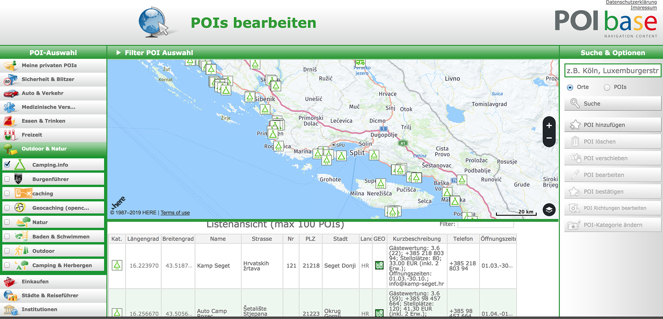
Task: Click the Suche button
Action: tap(612, 104)
